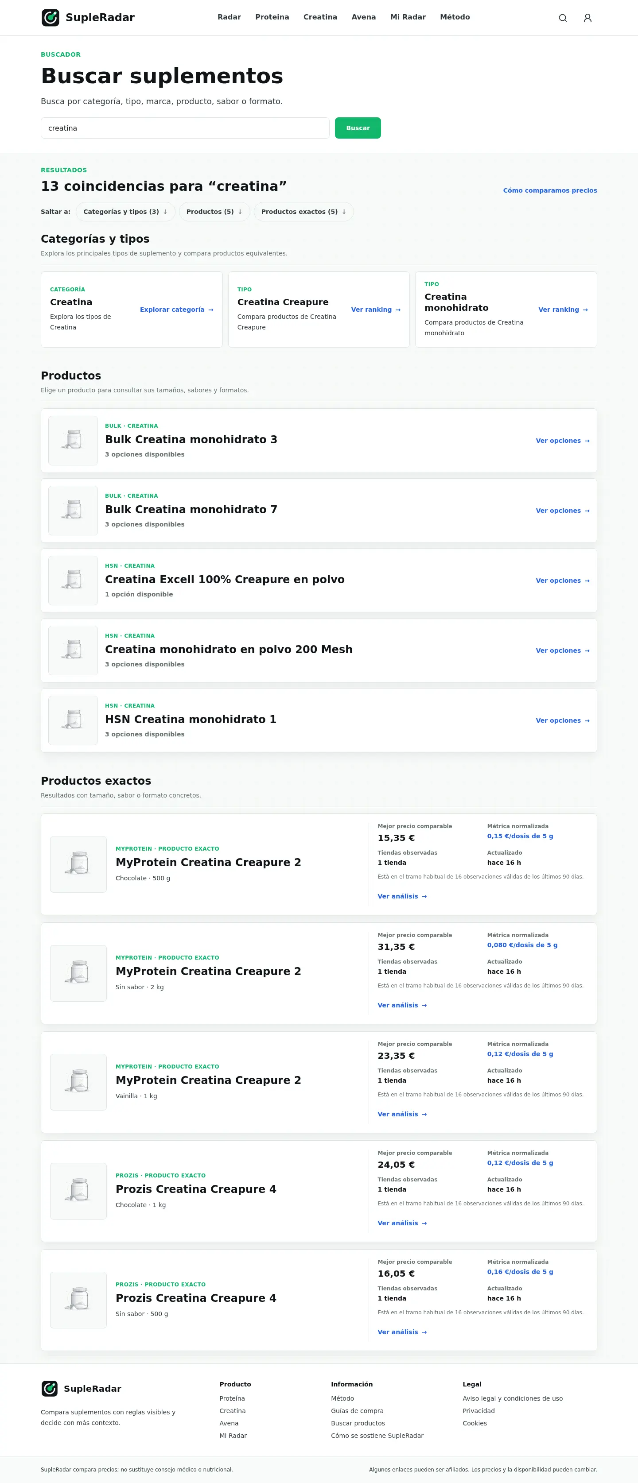Focus the search field containing creatina
Viewport: 638px width, 1483px height.
[x=185, y=128]
